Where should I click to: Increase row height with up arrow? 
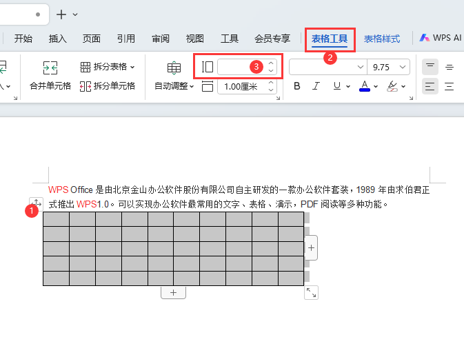tap(271, 83)
